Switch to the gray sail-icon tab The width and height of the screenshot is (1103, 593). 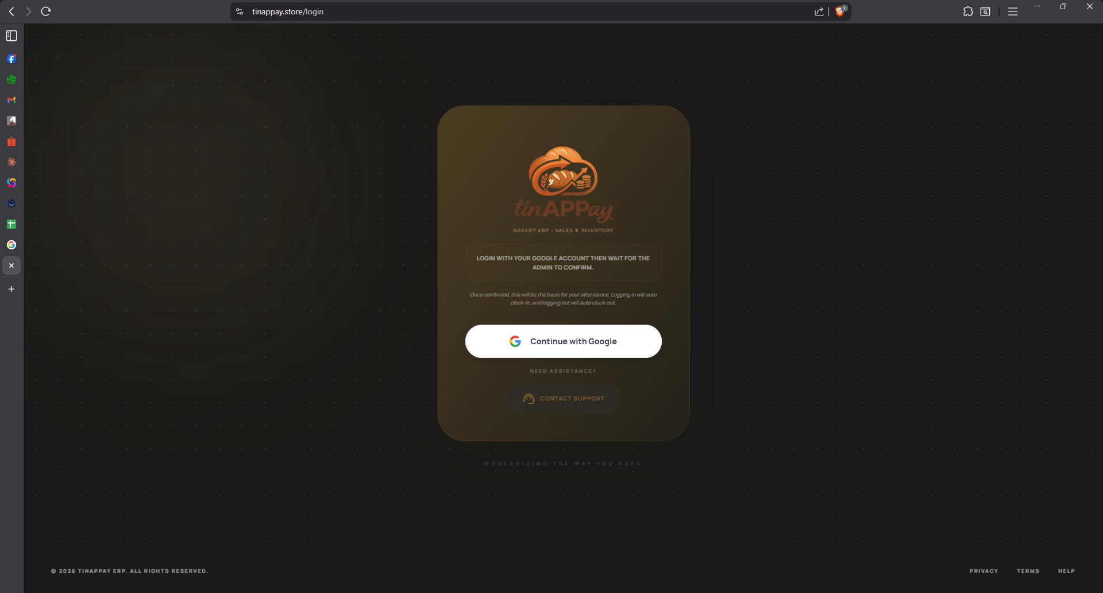point(11,121)
